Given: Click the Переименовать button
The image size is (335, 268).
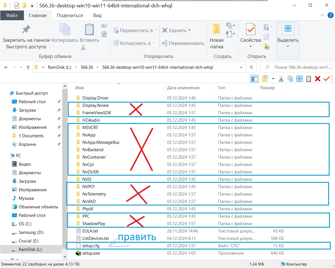Looking at the screenshot, I should [183, 43].
